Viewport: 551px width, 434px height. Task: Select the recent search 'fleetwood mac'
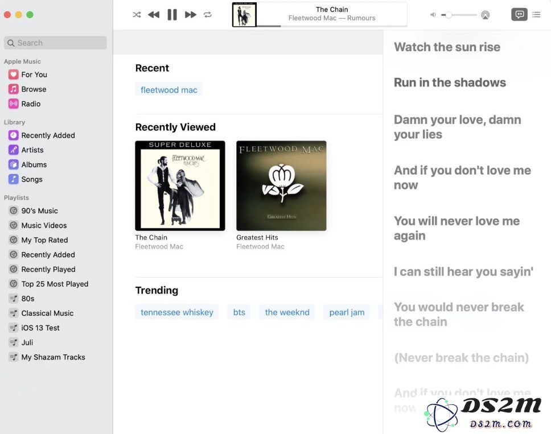coord(168,90)
